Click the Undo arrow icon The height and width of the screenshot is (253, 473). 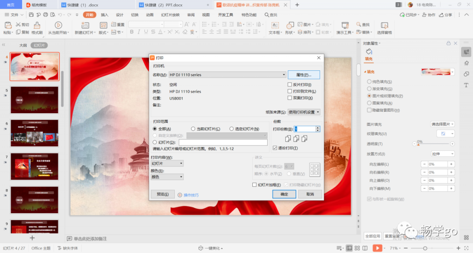[60, 15]
